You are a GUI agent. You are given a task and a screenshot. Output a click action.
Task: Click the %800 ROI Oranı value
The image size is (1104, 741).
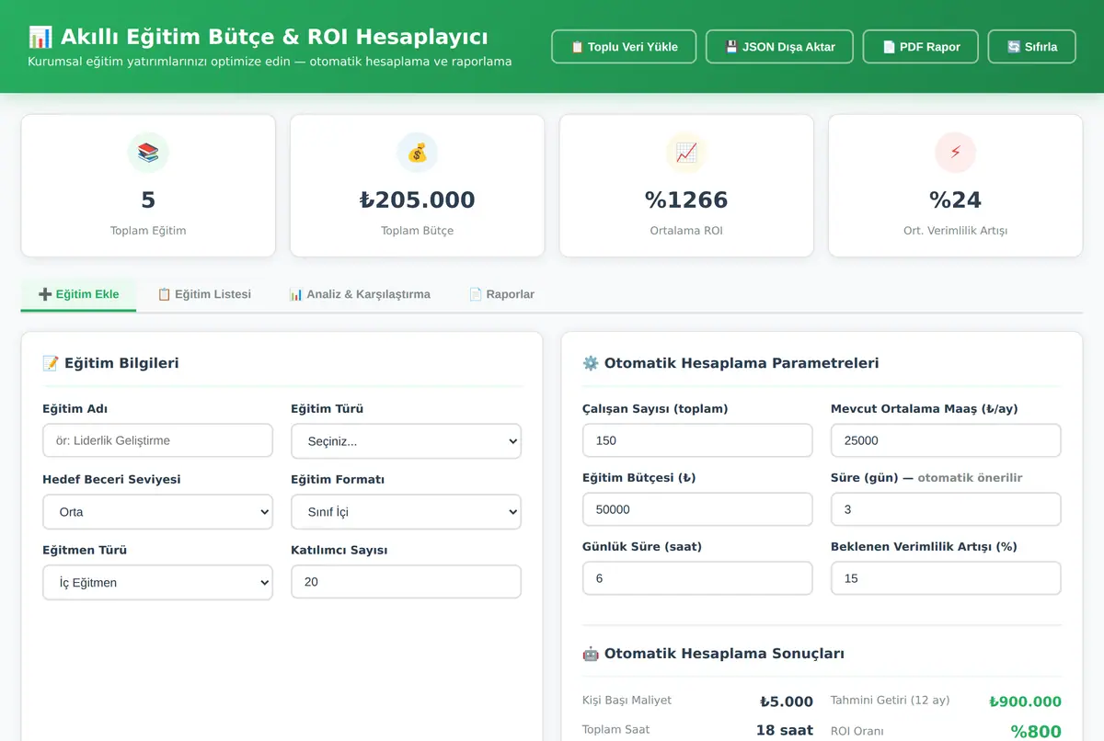(x=1036, y=732)
